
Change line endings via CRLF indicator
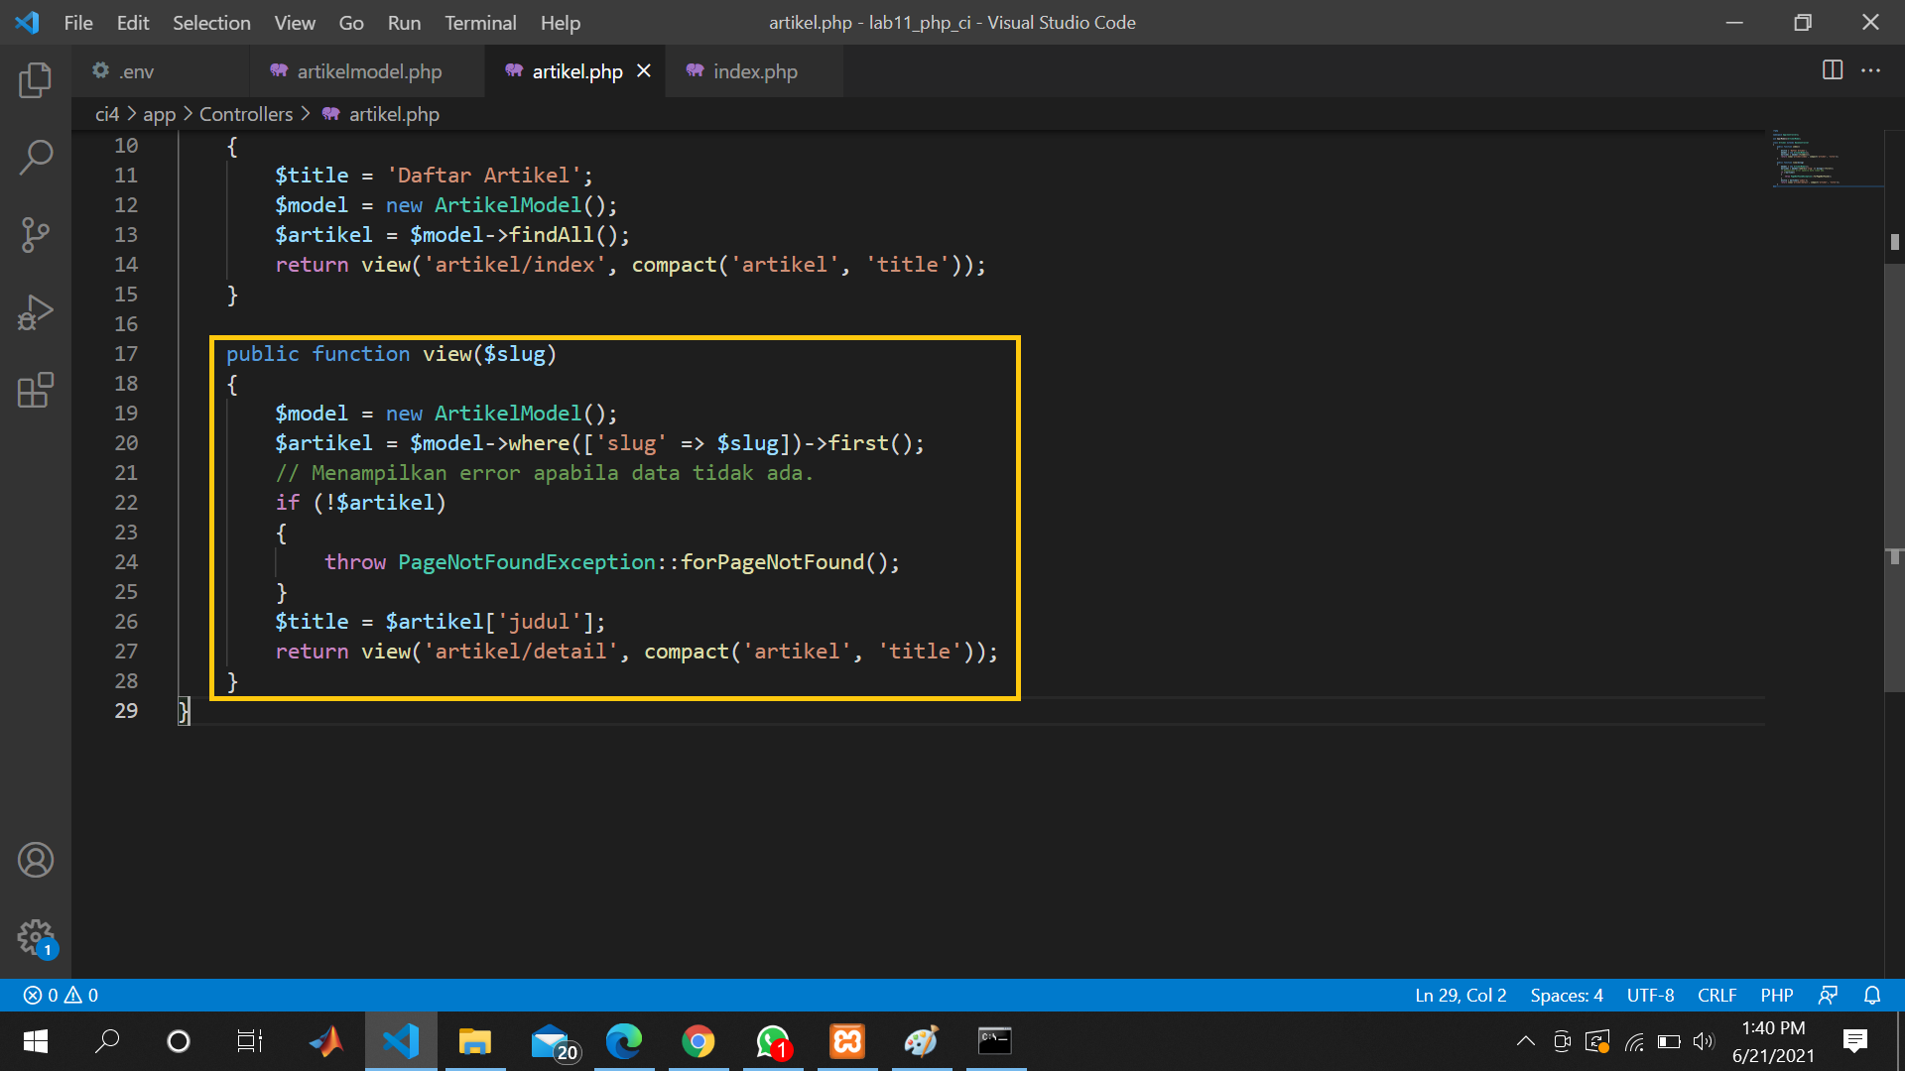(1716, 995)
